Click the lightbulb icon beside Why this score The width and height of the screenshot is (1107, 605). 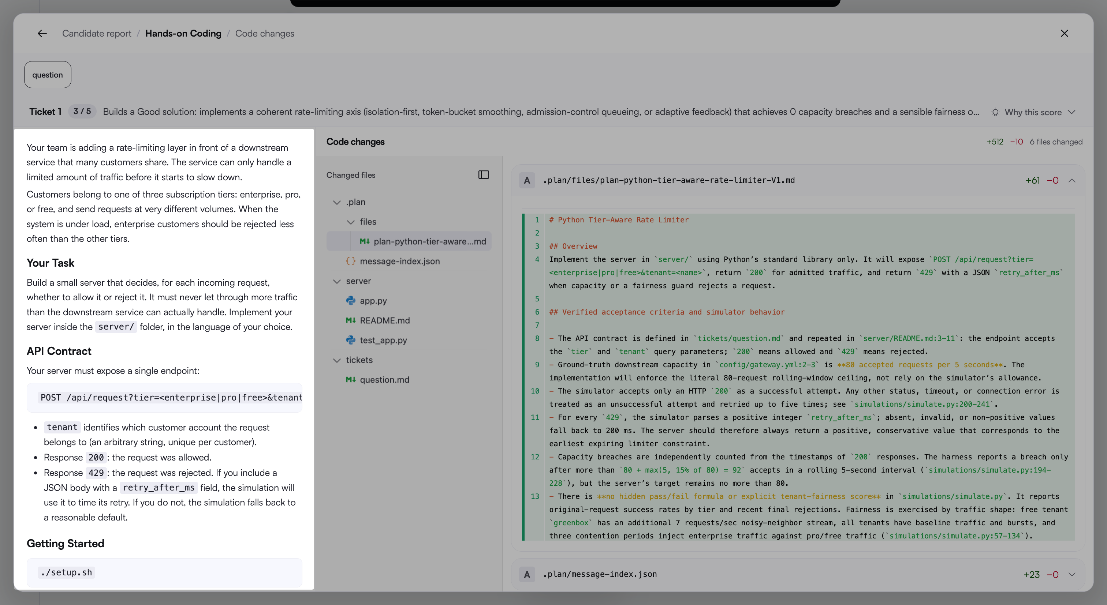point(995,112)
